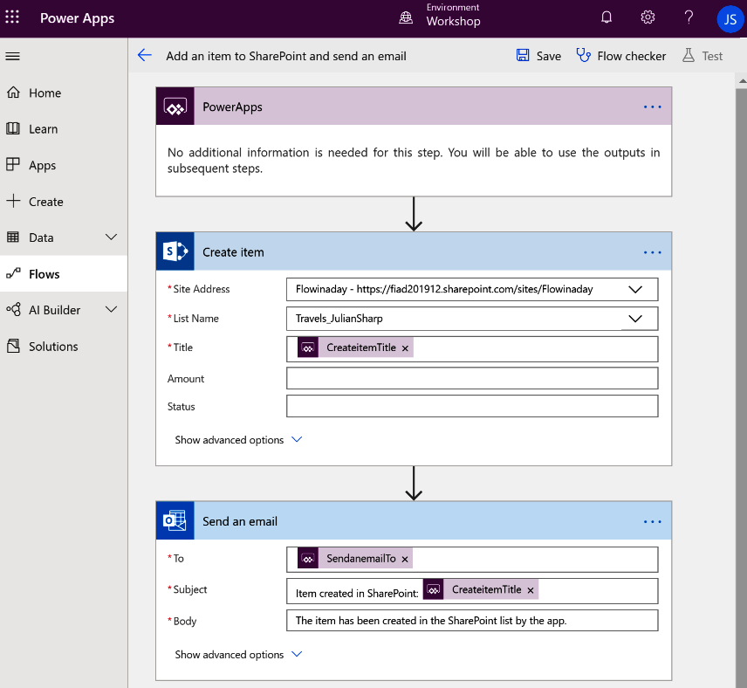Run the Flow checker
Viewport: 747px width, 688px height.
coord(631,56)
